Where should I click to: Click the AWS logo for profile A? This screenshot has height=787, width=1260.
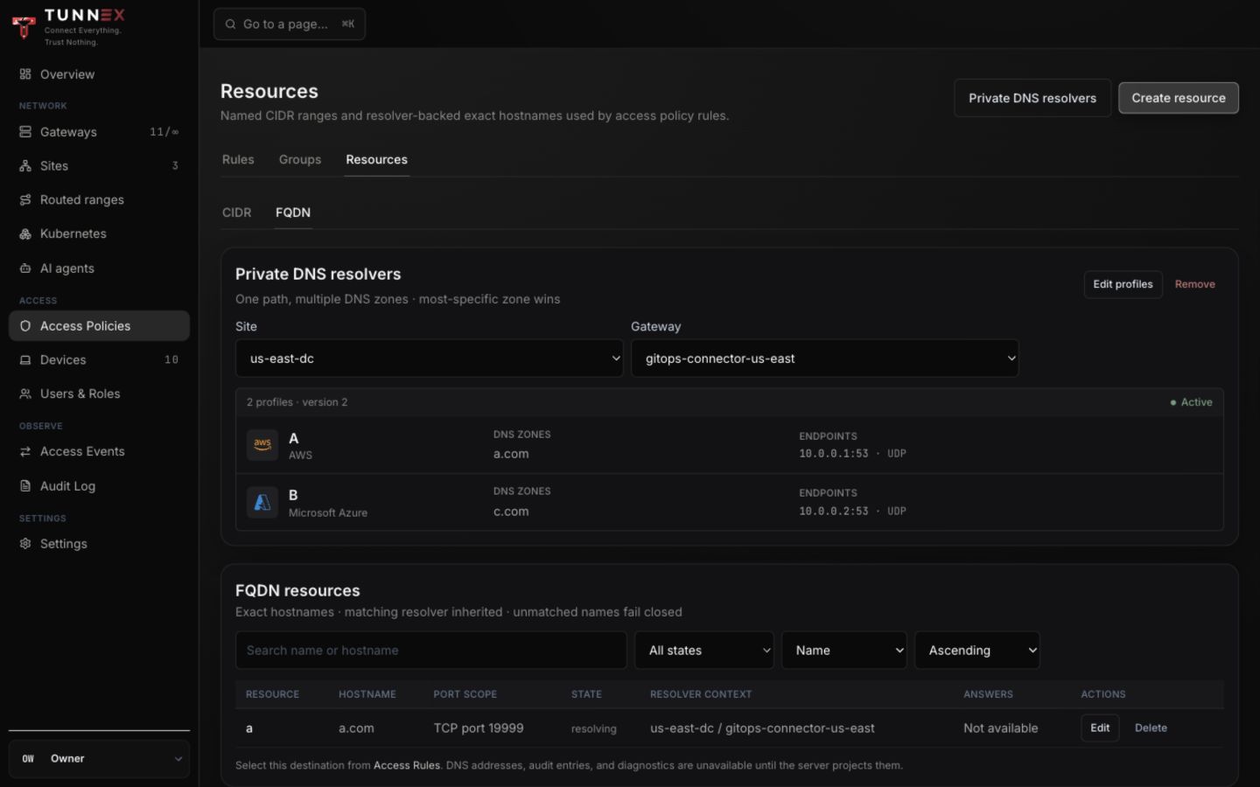pos(262,445)
